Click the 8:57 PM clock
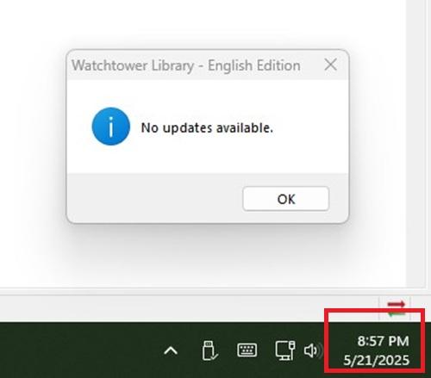Screen dimensions: 431x378 click(x=383, y=341)
